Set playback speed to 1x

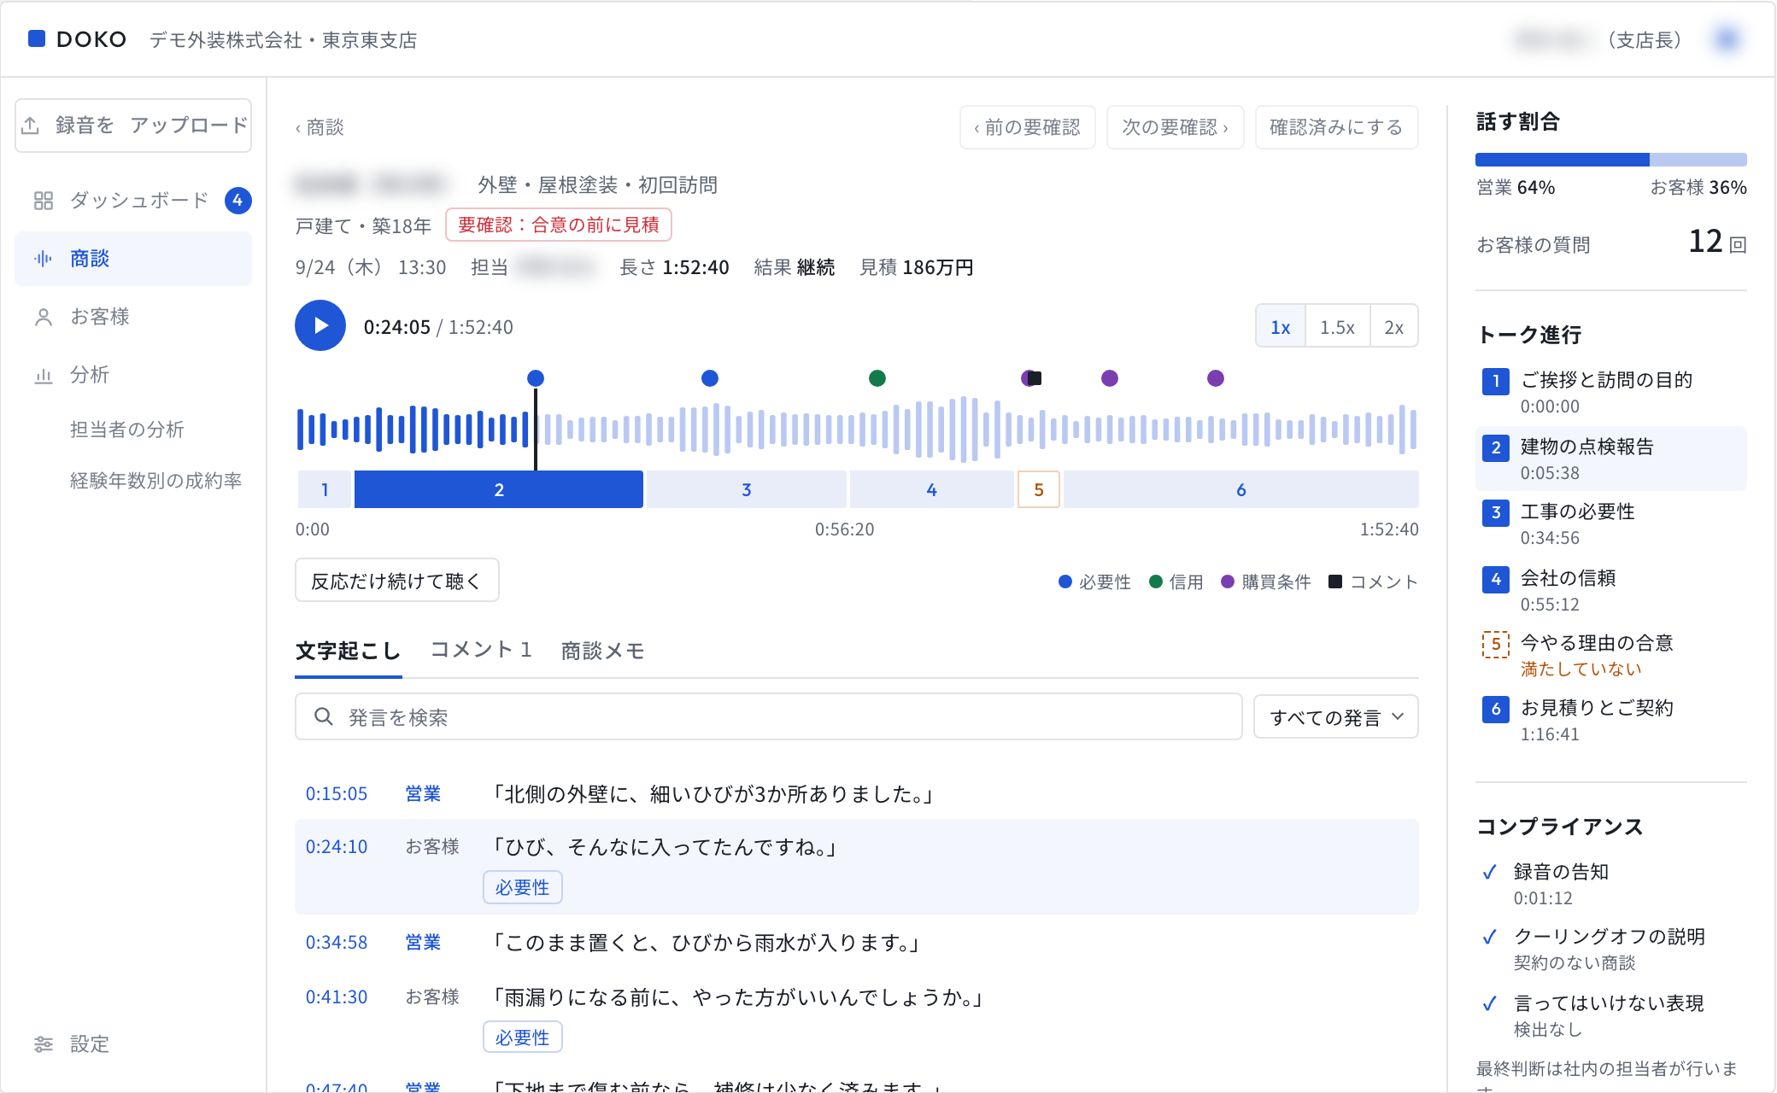pos(1281,327)
